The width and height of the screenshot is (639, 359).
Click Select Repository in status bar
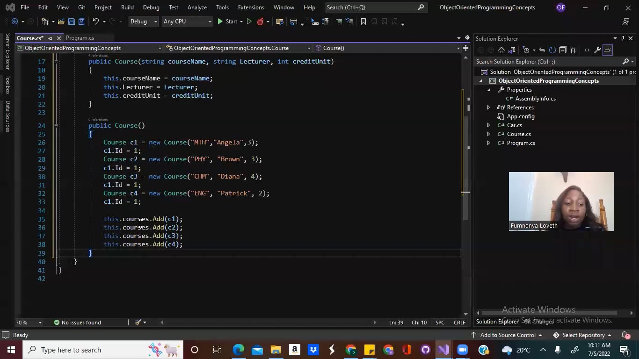coord(582,335)
